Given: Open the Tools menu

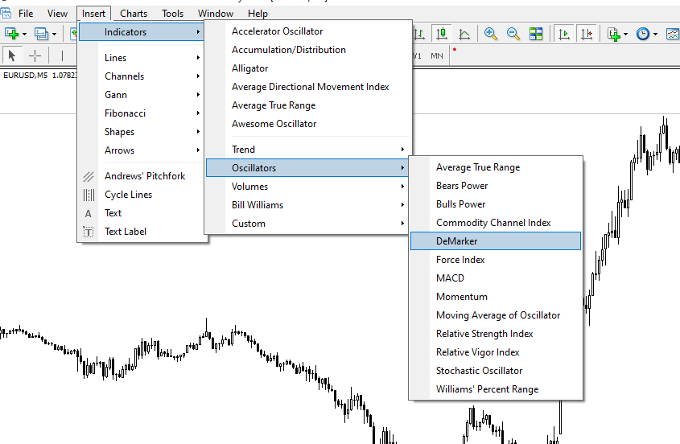Looking at the screenshot, I should click(x=172, y=14).
